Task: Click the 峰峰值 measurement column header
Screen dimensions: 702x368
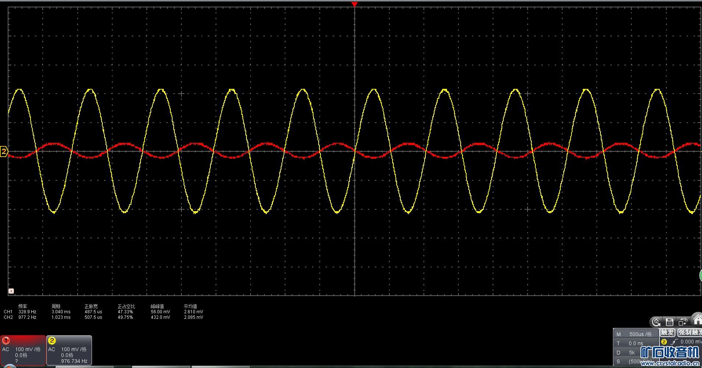Action: [x=157, y=306]
